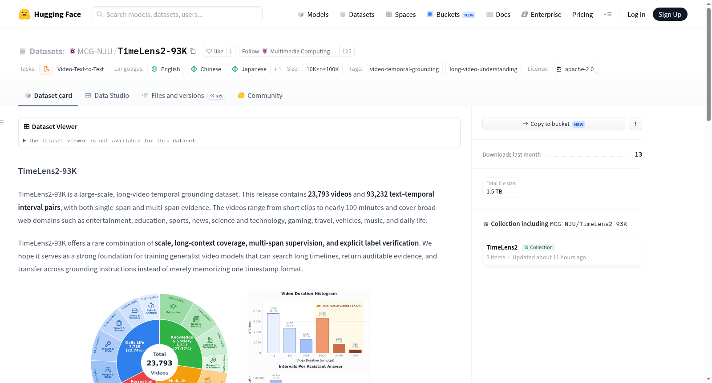Click the Community tab emoji icon
This screenshot has width=712, height=383.
click(x=241, y=95)
